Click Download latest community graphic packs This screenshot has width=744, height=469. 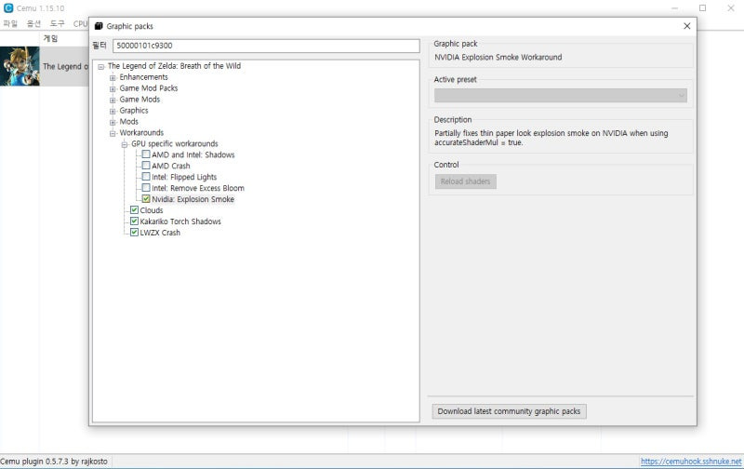509,411
